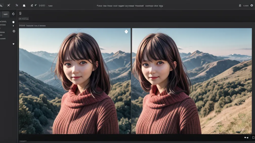Click the right comparison portrait image
Viewport: 255px width, 143px height.
point(192,81)
